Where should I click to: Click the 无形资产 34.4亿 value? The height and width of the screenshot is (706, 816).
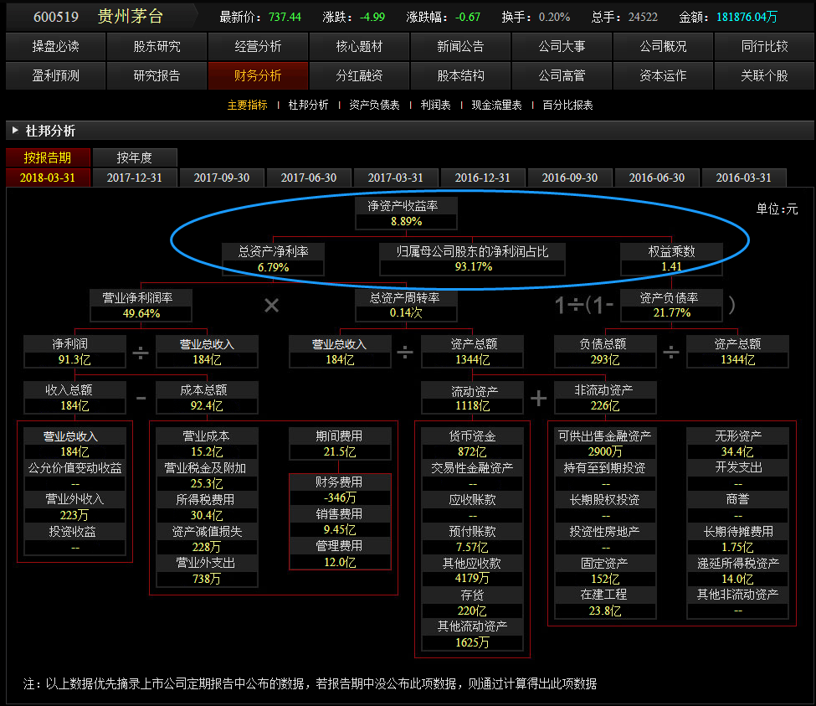(x=737, y=452)
